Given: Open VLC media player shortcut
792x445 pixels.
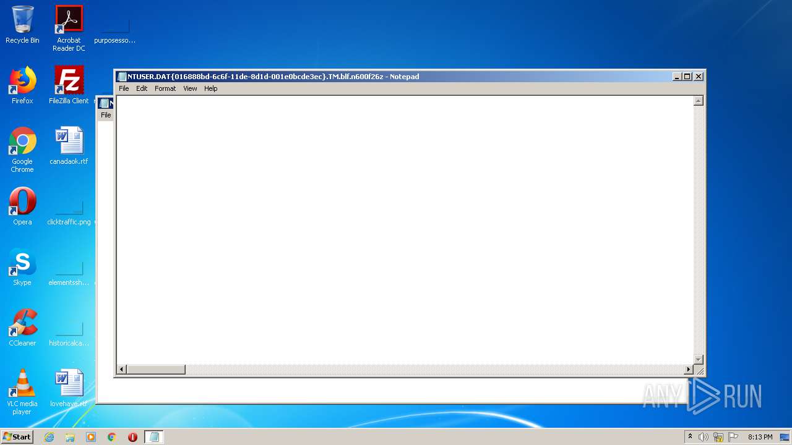Looking at the screenshot, I should [x=22, y=392].
